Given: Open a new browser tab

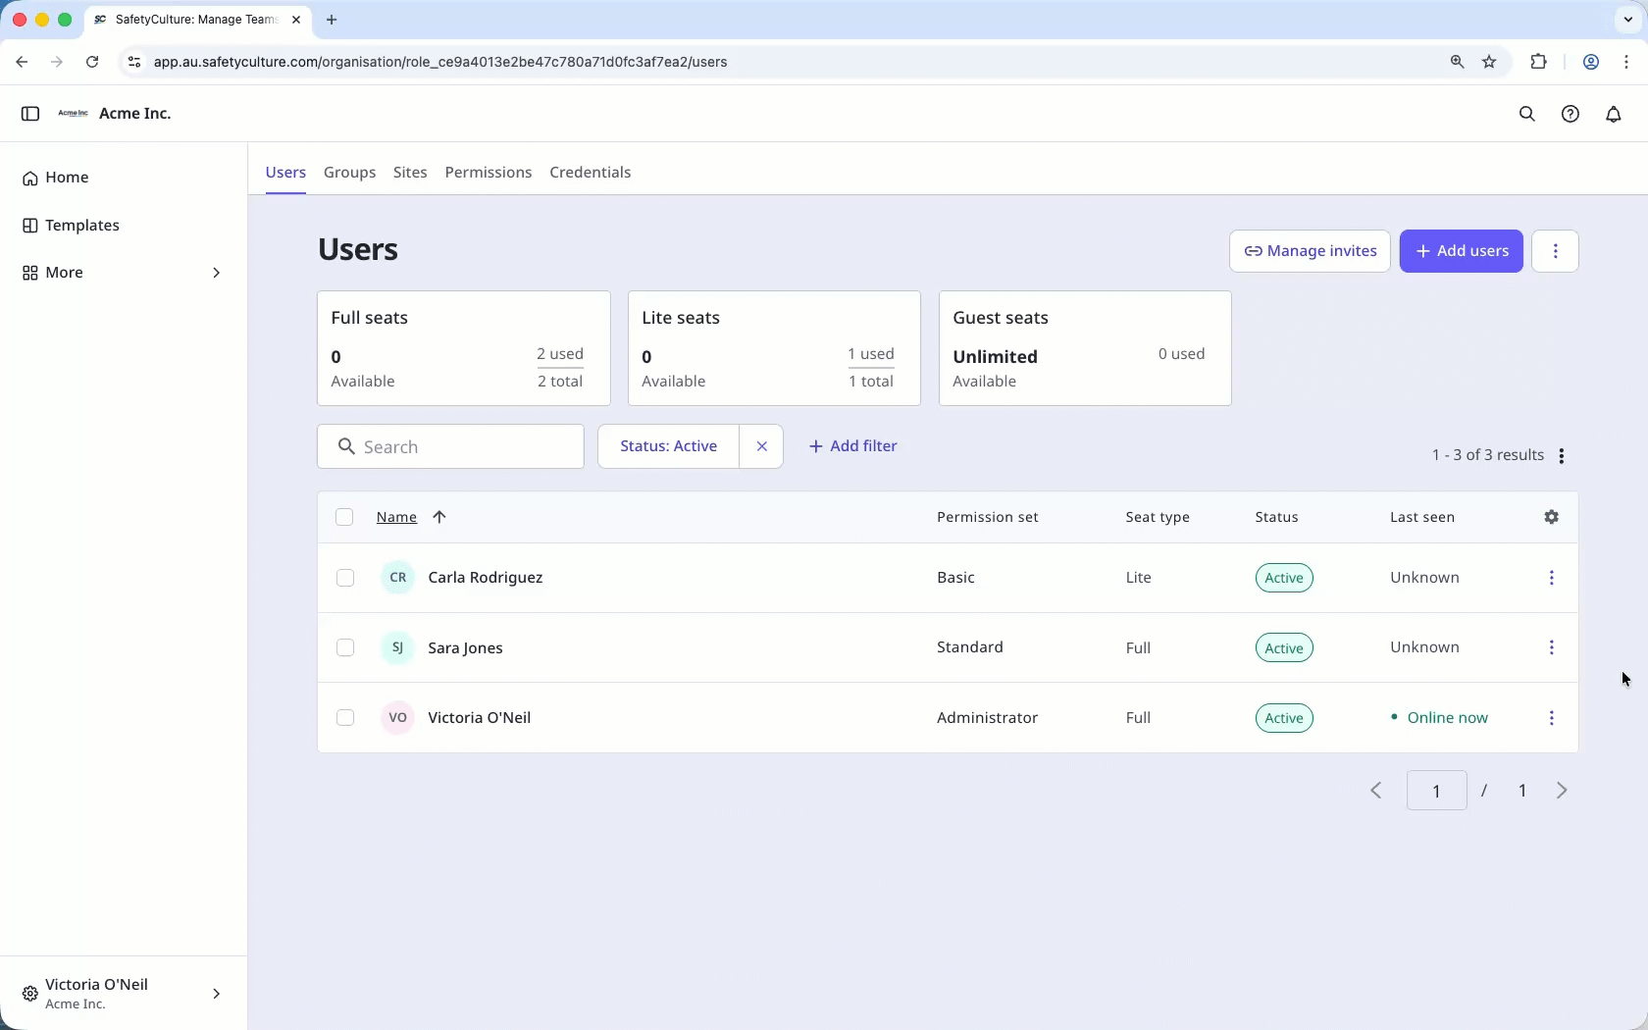Looking at the screenshot, I should 332,20.
